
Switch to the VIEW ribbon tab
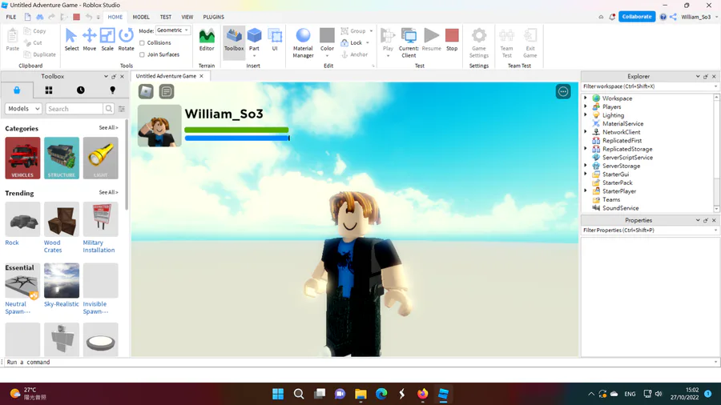point(187,17)
